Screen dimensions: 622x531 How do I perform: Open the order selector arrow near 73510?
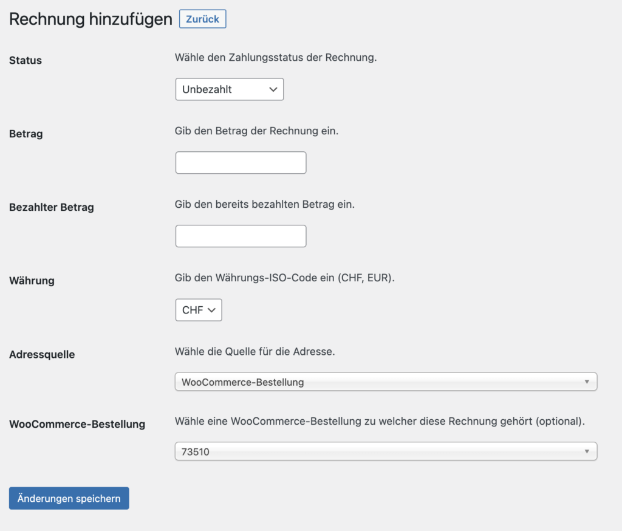coord(587,451)
